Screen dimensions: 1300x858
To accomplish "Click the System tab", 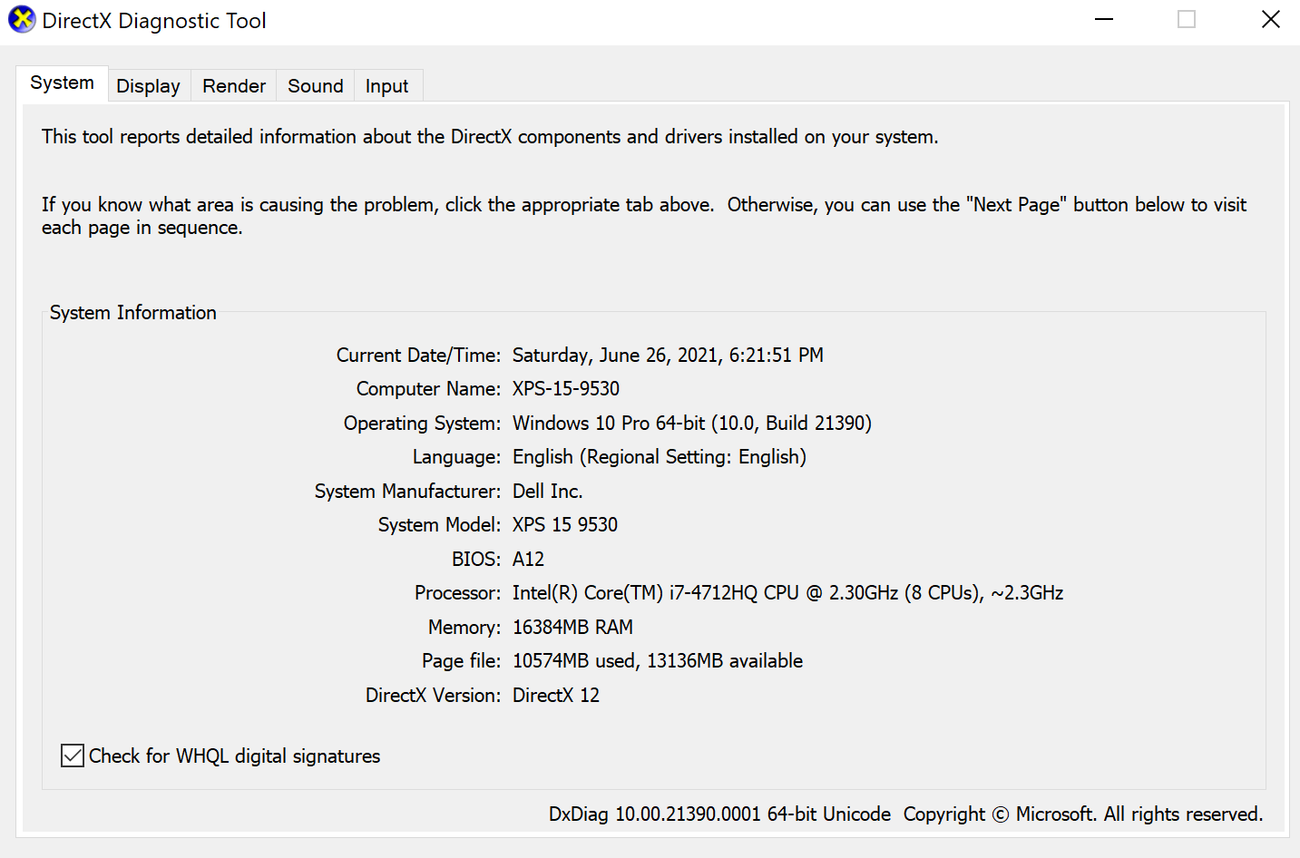I will (62, 83).
